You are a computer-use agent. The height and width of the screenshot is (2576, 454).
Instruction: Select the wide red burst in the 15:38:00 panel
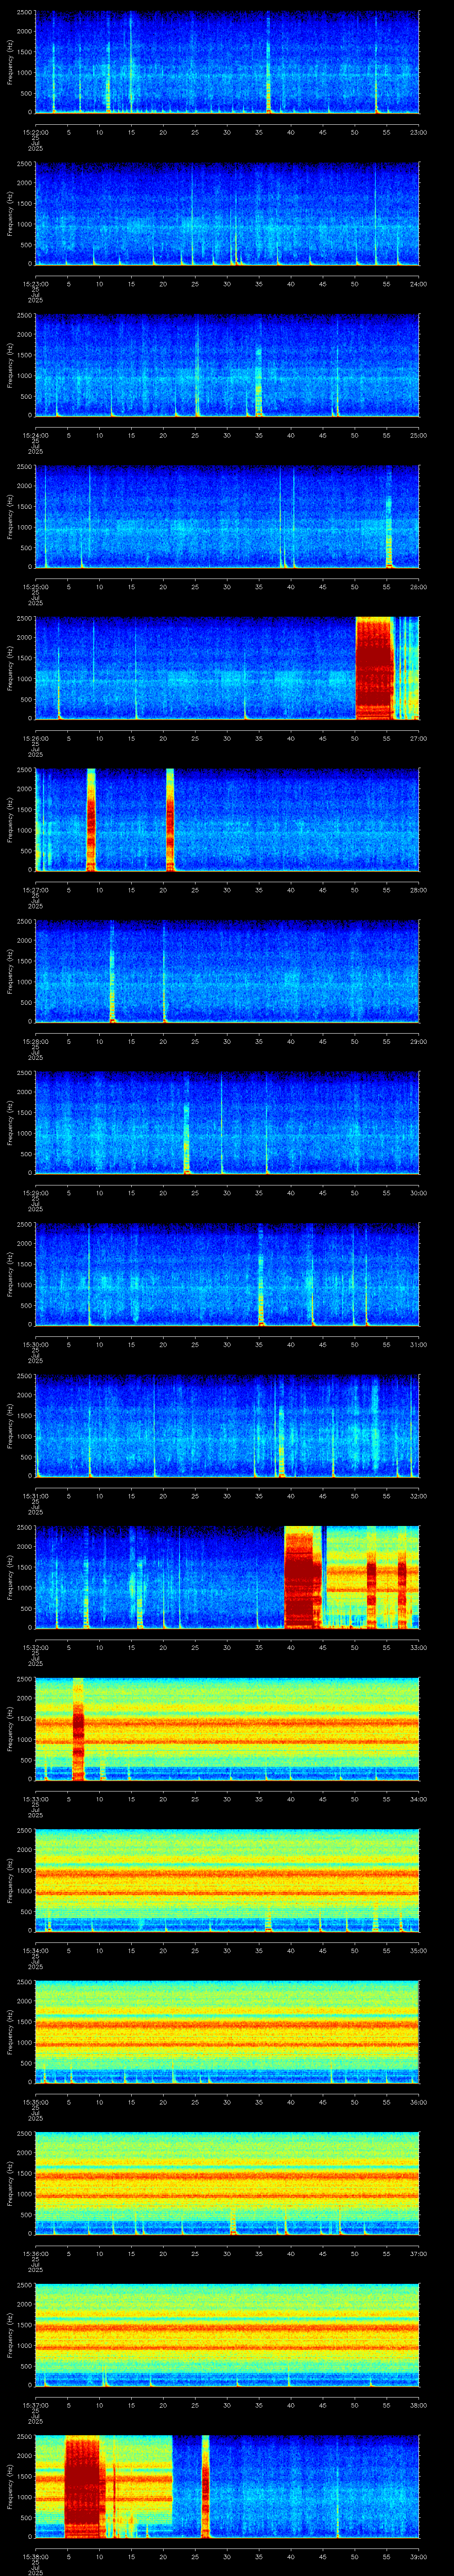85,2485
